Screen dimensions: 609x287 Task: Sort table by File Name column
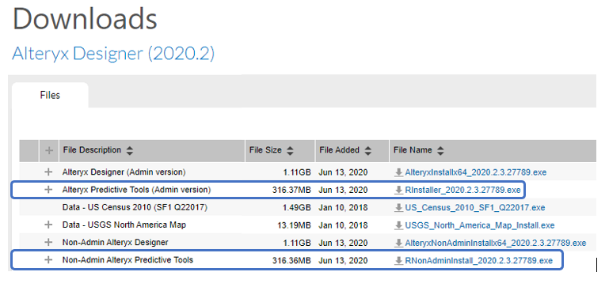pyautogui.click(x=440, y=150)
